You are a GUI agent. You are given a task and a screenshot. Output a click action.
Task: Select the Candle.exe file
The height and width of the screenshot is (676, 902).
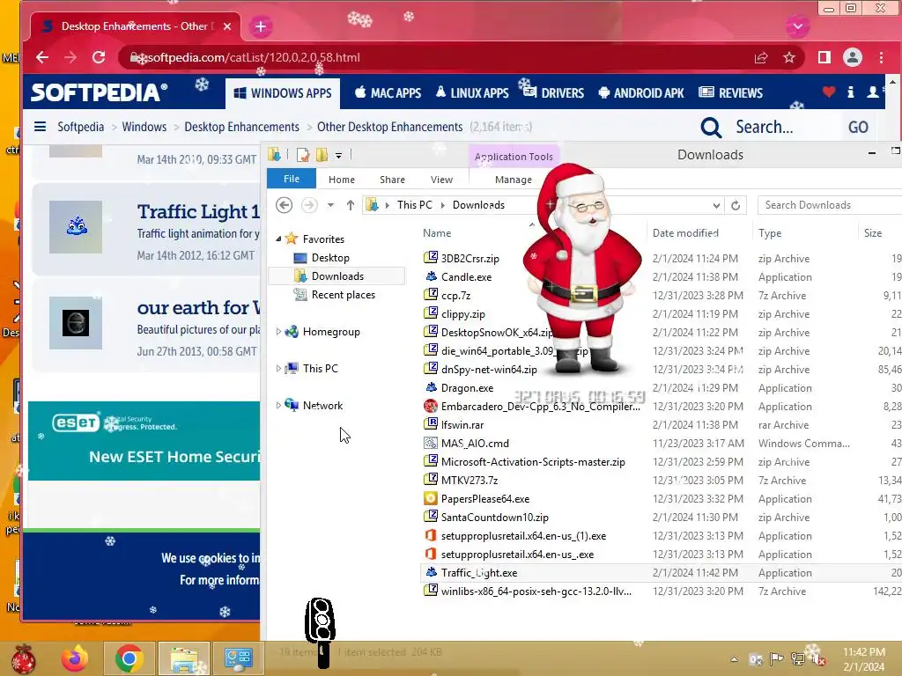point(466,277)
